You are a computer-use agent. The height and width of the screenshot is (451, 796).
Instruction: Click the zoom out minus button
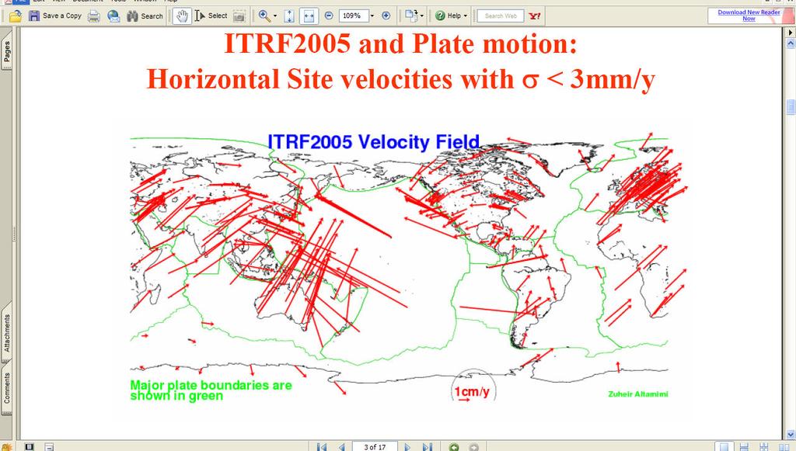(329, 16)
